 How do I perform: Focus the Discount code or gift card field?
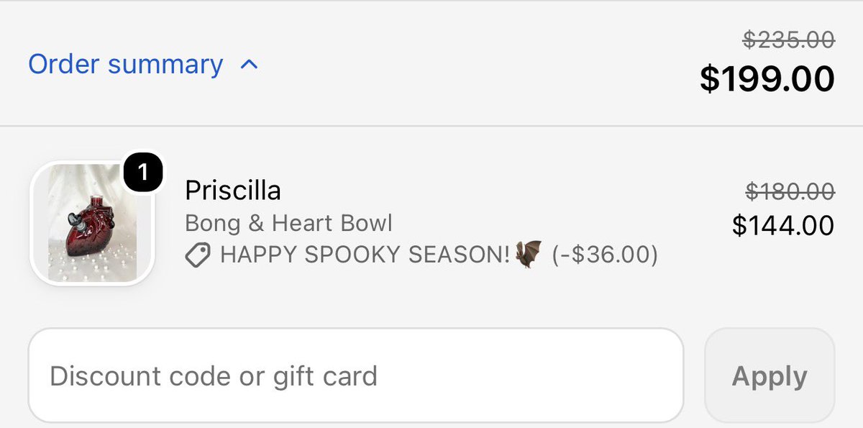[355, 375]
